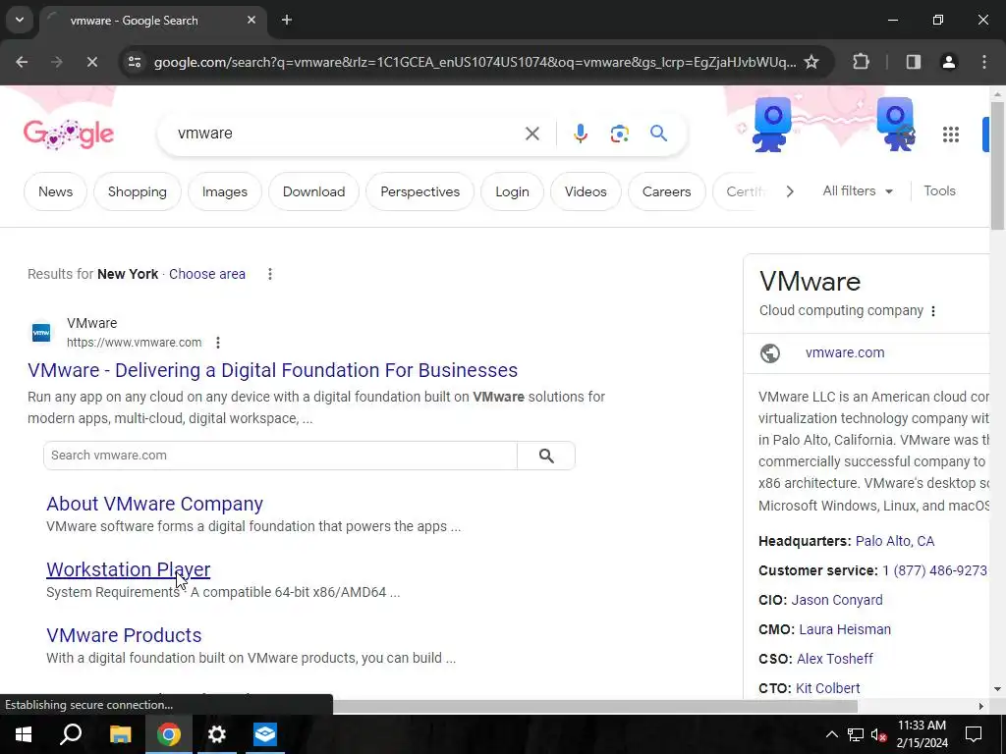Image resolution: width=1006 pixels, height=754 pixels.
Task: Select the Perspectives filter
Action: click(x=420, y=191)
